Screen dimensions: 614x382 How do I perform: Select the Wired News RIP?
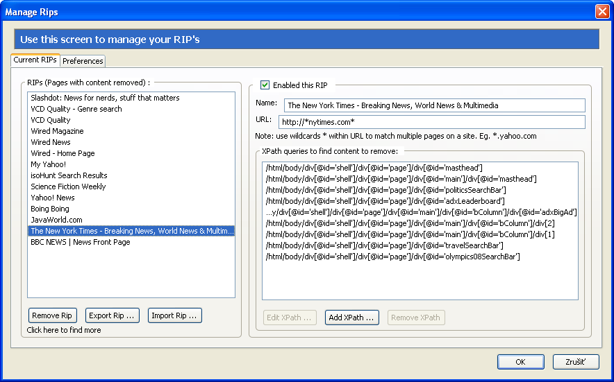click(131, 142)
